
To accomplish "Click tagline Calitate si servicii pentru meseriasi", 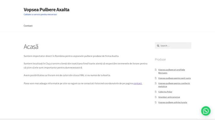I will tap(40, 14).
